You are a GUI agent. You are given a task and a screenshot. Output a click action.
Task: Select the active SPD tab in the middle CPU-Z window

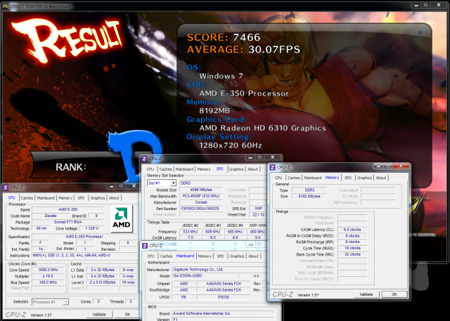coord(219,169)
